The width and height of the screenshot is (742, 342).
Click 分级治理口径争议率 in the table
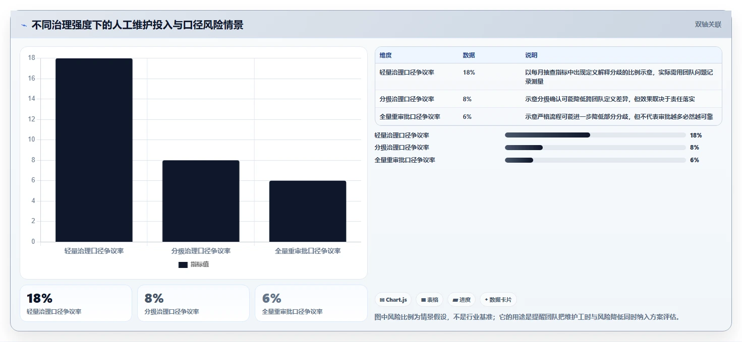407,99
